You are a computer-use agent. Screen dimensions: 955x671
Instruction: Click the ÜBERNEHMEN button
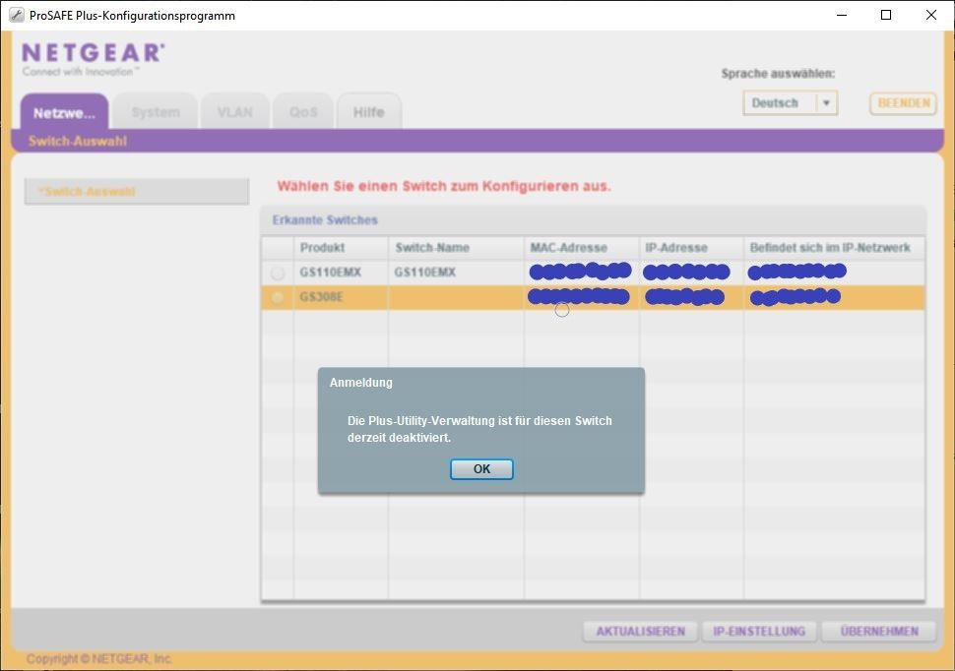pos(878,631)
